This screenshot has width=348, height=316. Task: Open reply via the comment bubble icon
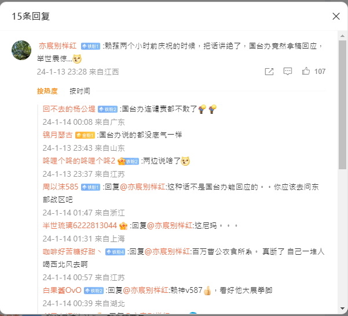288,71
